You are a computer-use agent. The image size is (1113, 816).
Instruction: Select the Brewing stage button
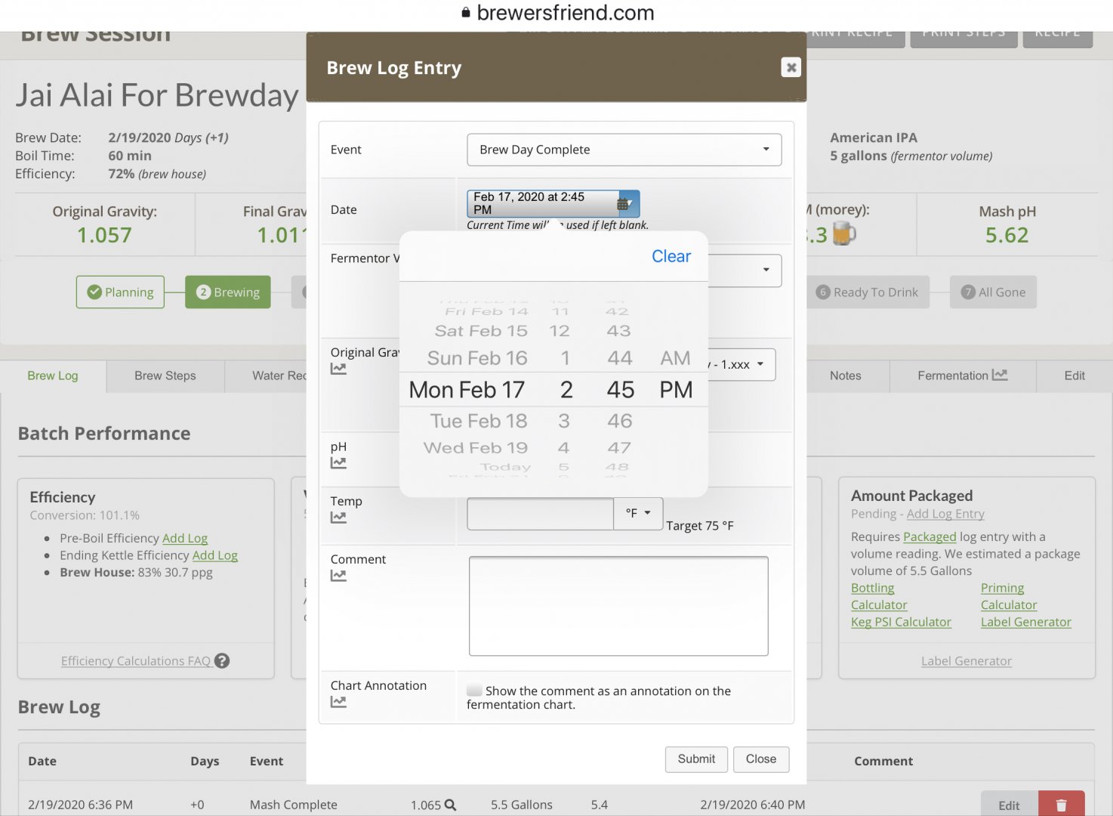pyautogui.click(x=228, y=292)
